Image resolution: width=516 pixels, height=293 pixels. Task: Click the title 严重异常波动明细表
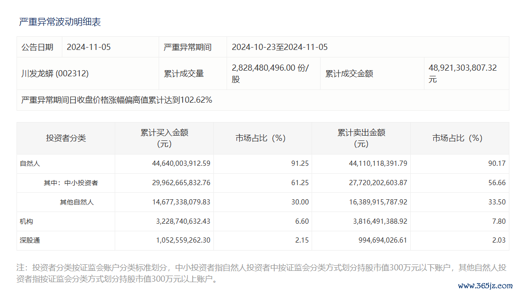pos(60,22)
